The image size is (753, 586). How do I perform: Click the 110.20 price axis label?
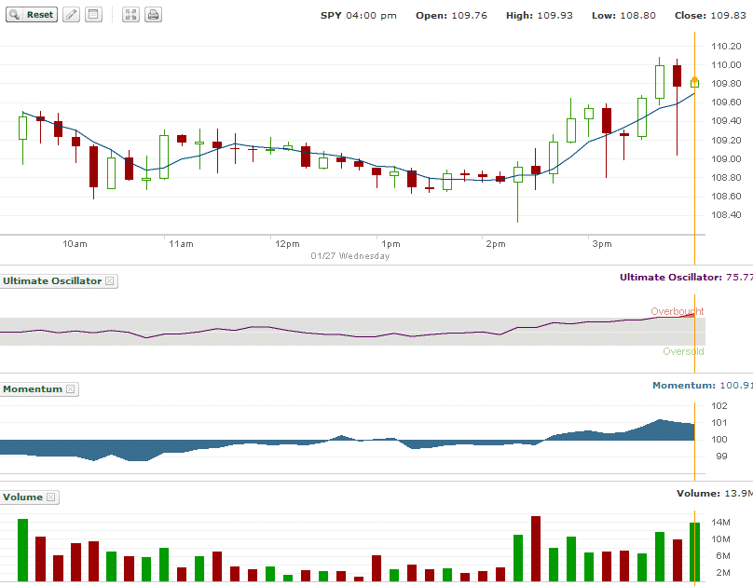[726, 46]
